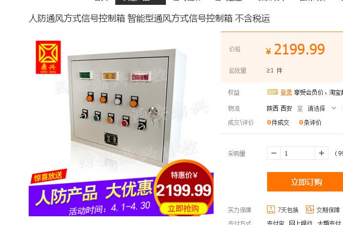
Task: Click the control box product image
Action: pyautogui.click(x=121, y=107)
